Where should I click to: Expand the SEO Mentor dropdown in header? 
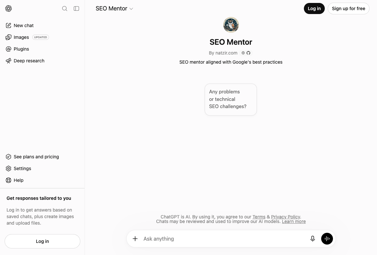click(114, 8)
